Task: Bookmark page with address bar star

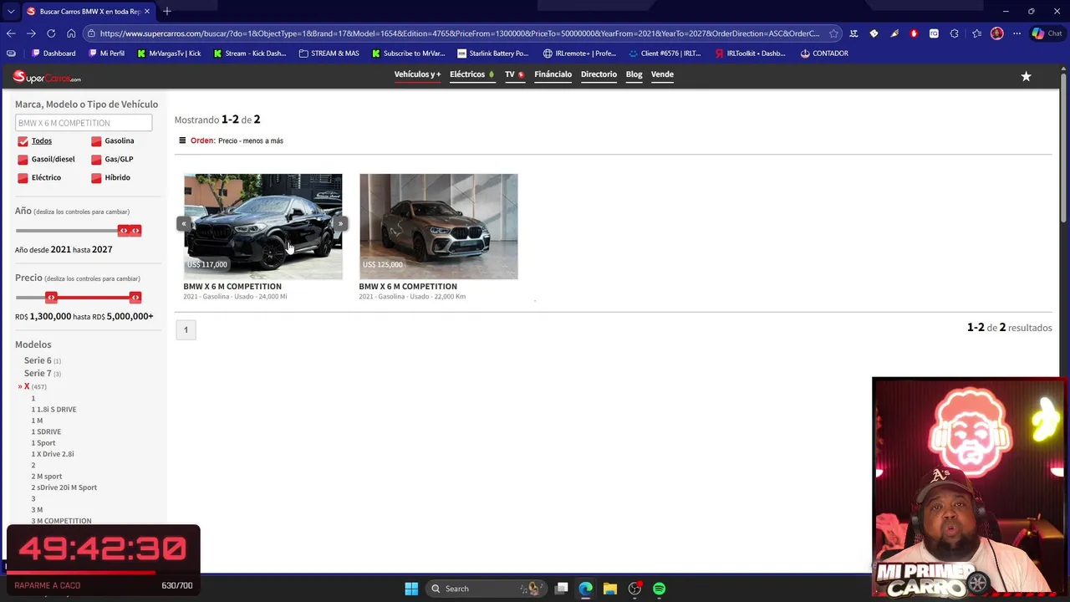Action: coord(833,33)
